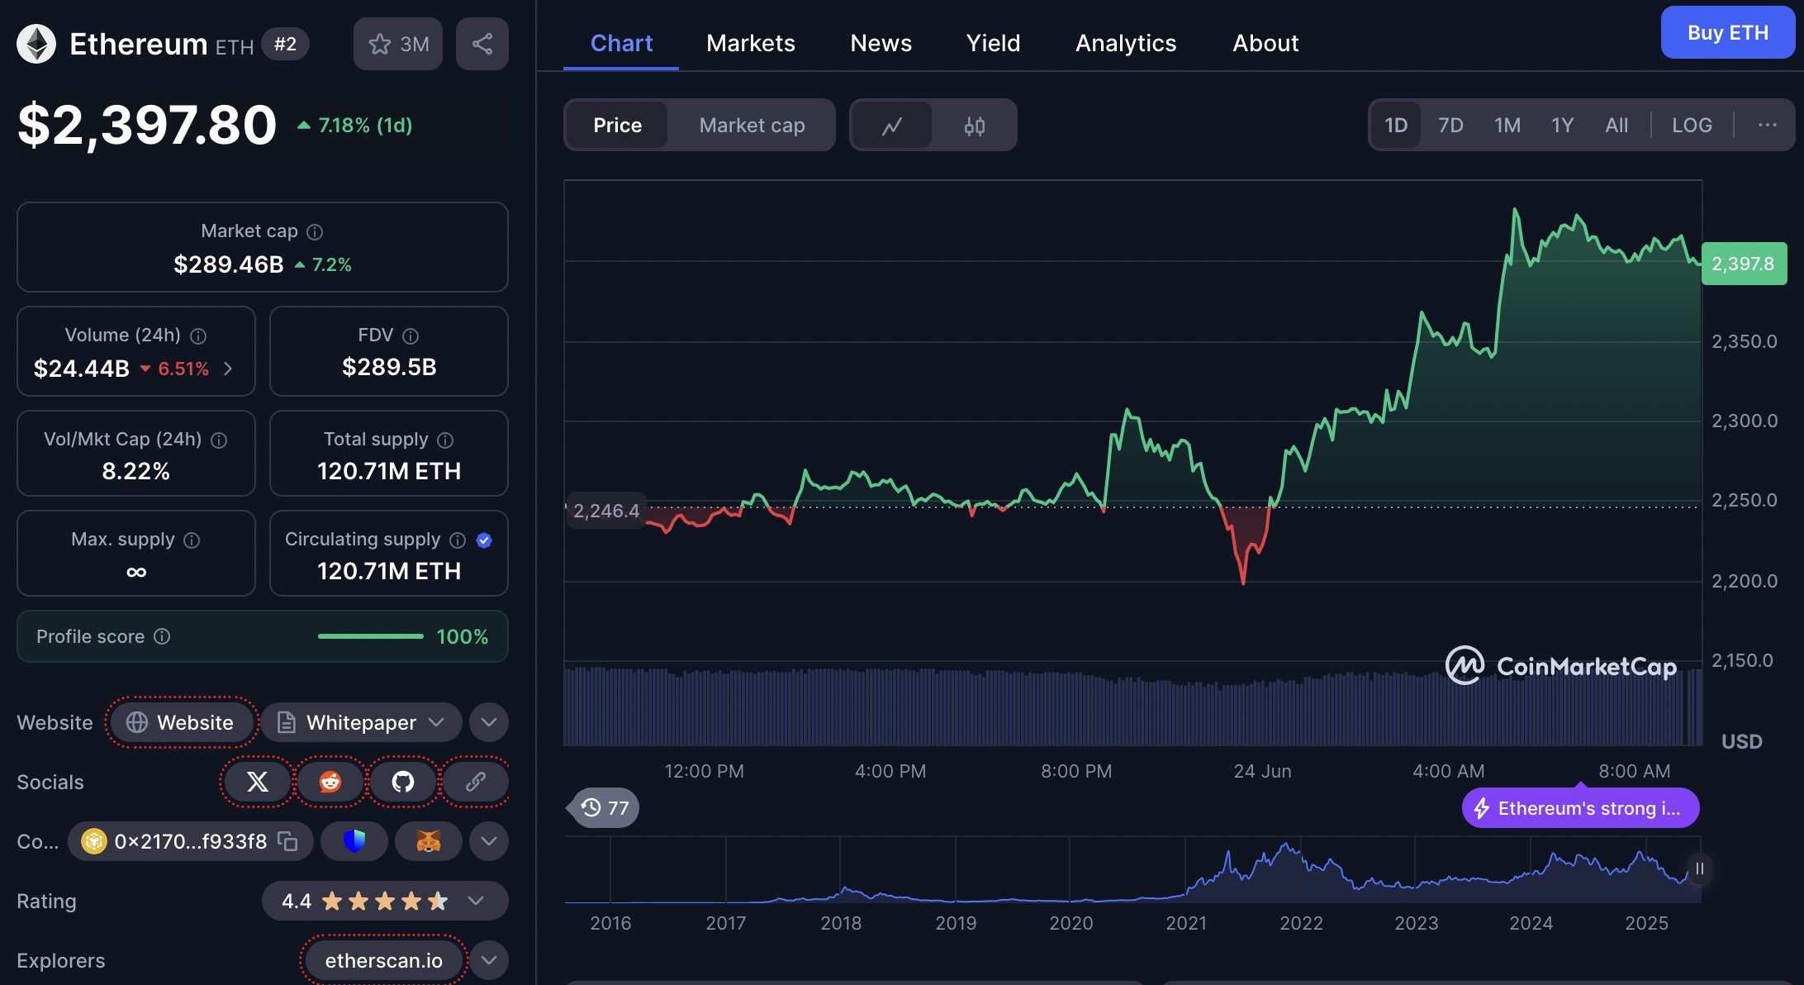1804x985 pixels.
Task: Open FDV info icon
Action: click(x=411, y=336)
